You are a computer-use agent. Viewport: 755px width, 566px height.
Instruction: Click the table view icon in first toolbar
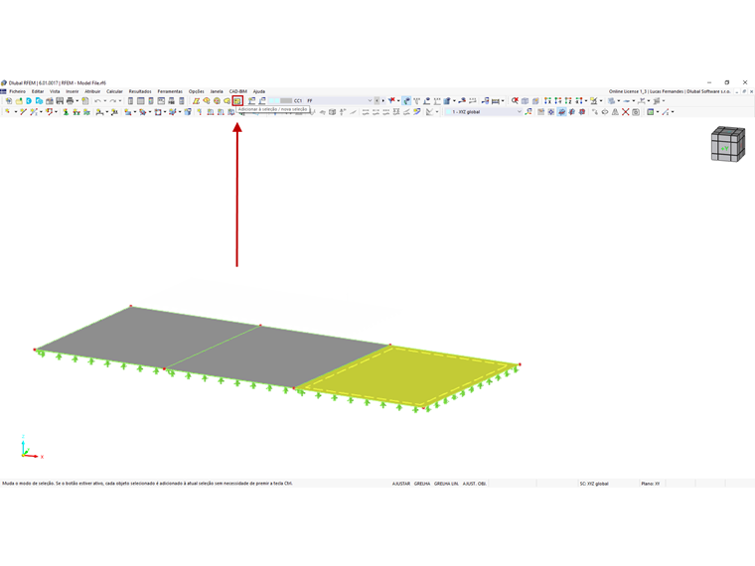[141, 100]
